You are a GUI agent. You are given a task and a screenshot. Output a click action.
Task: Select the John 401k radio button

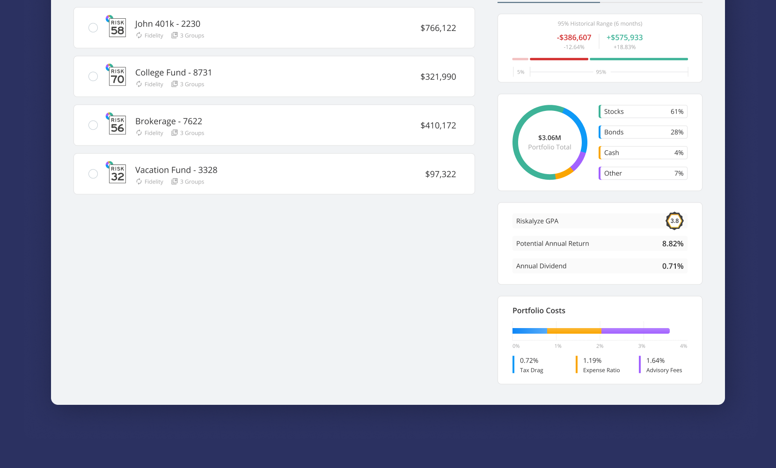93,28
